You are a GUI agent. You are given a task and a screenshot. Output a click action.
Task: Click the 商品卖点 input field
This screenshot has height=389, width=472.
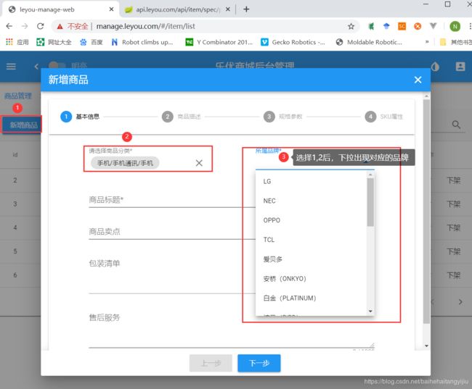point(172,232)
